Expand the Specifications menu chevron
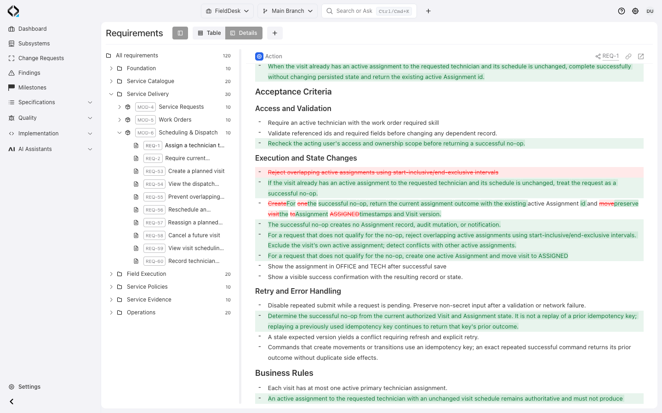662x413 pixels. [90, 102]
